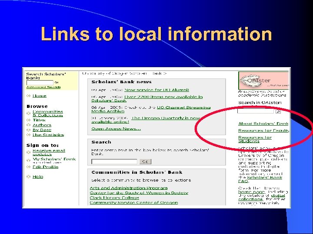Focus the Search in OAIster field
This screenshot has height=234, width=313.
pyautogui.click(x=256, y=111)
